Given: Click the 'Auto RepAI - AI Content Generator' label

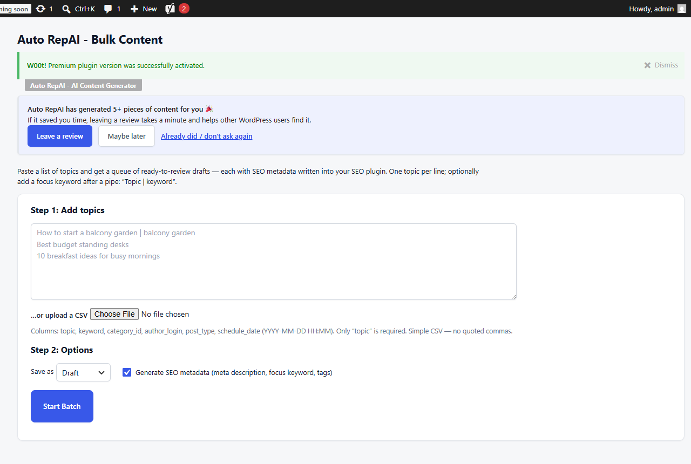Looking at the screenshot, I should click(83, 85).
